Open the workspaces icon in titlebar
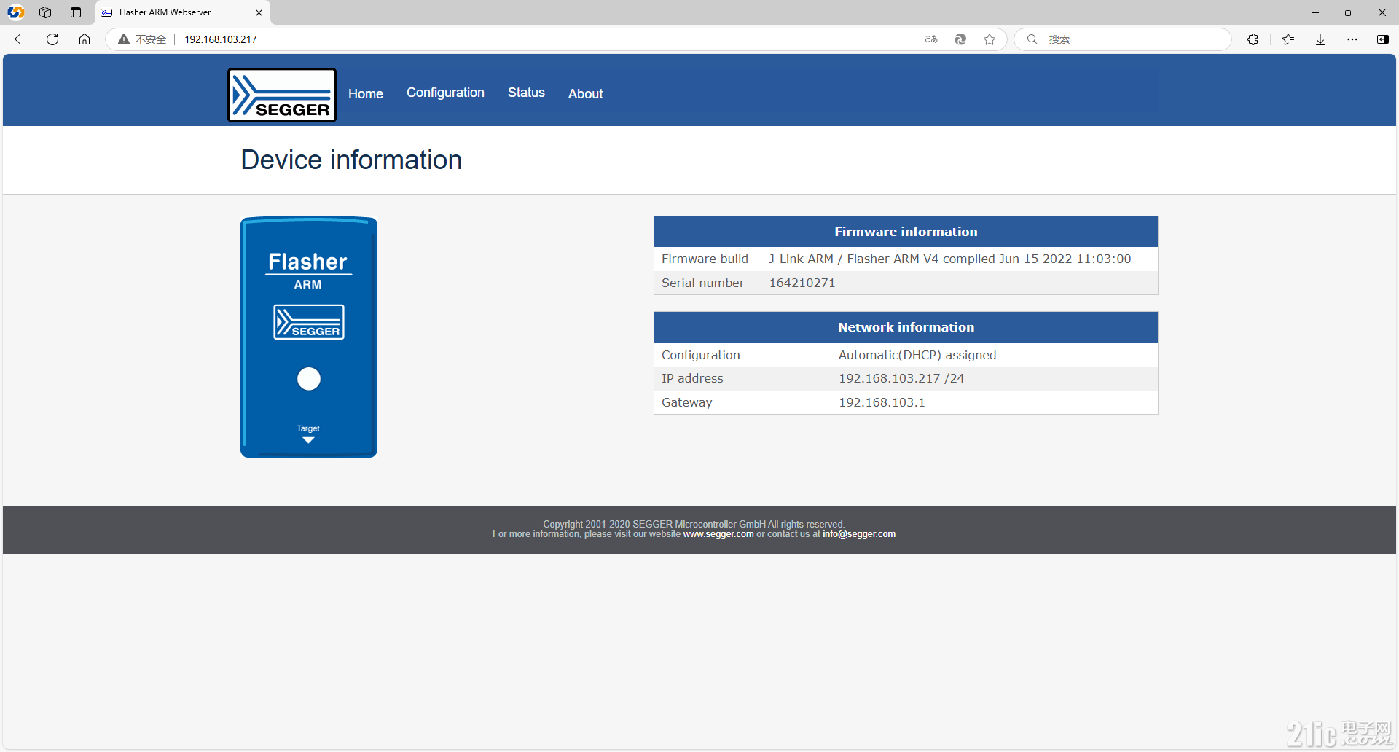The width and height of the screenshot is (1399, 752). point(45,12)
